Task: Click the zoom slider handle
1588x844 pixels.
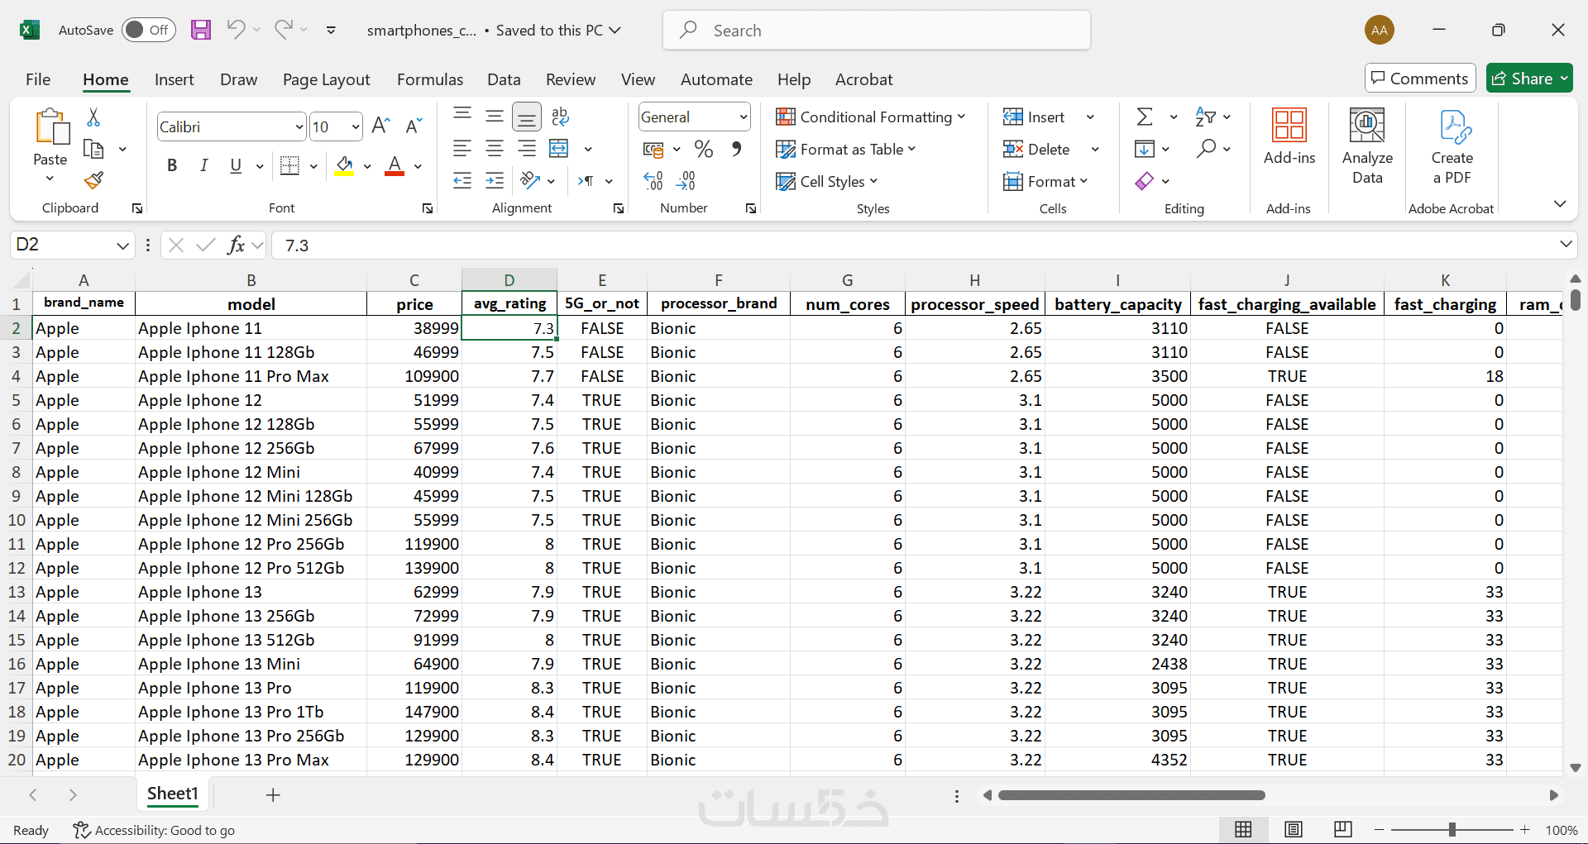Action: (x=1452, y=830)
